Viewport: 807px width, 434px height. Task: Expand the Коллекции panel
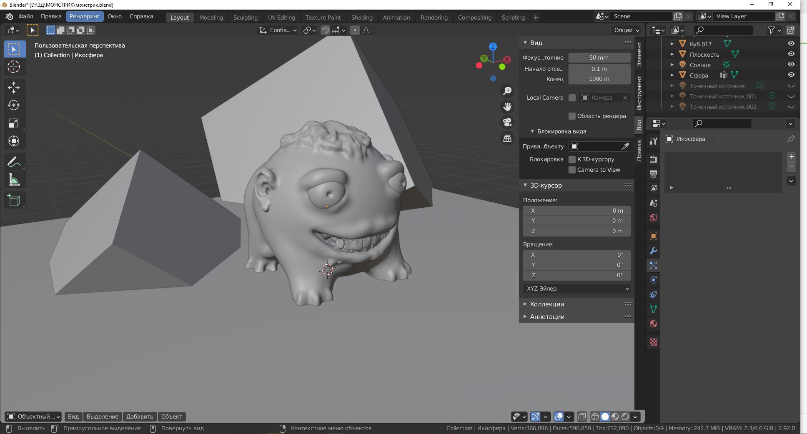click(546, 304)
